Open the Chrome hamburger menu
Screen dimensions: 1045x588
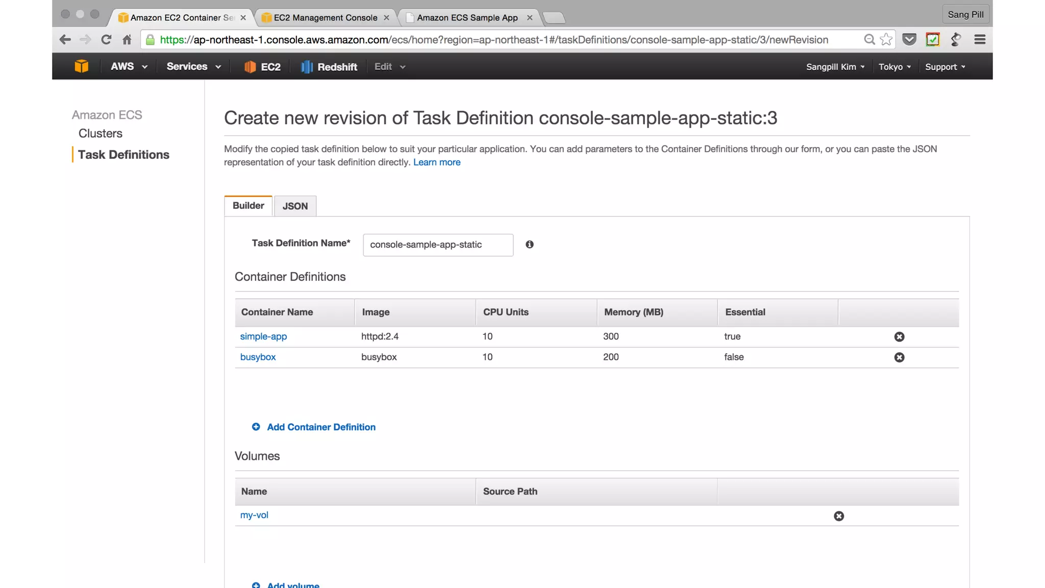point(979,40)
